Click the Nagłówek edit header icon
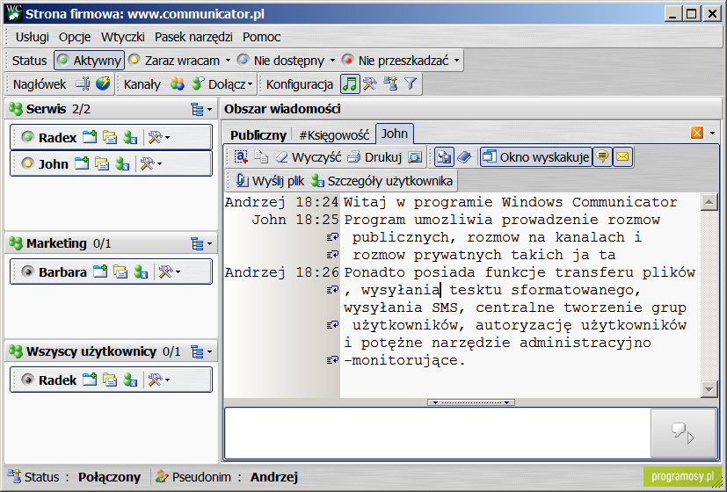Image resolution: width=727 pixels, height=492 pixels. click(83, 83)
